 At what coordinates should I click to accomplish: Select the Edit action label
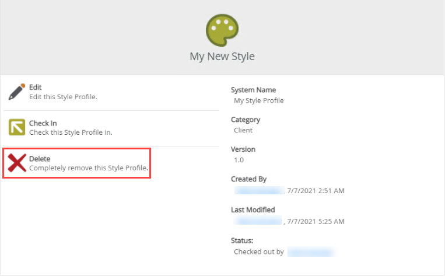coord(36,88)
